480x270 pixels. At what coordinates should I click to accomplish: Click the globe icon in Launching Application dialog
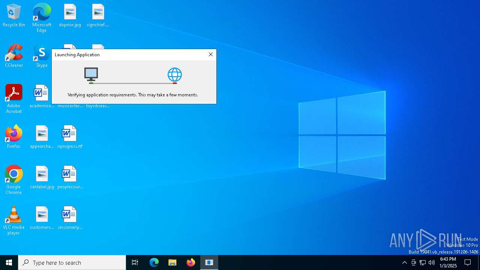pyautogui.click(x=175, y=75)
